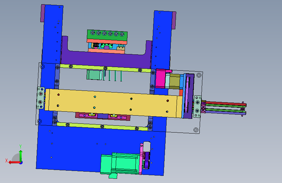Select the teal block under the upper rail
The width and height of the screenshot is (282, 183).
94,75
